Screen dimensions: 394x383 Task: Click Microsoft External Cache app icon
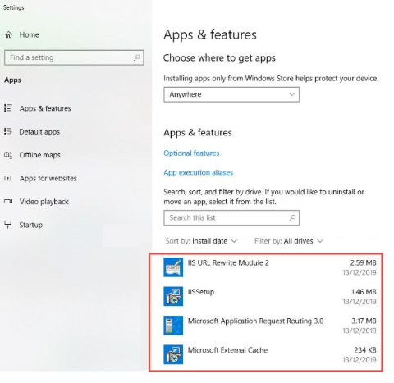(173, 354)
